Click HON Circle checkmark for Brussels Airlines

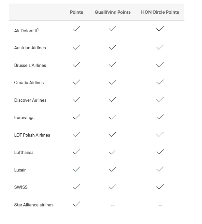160,65
